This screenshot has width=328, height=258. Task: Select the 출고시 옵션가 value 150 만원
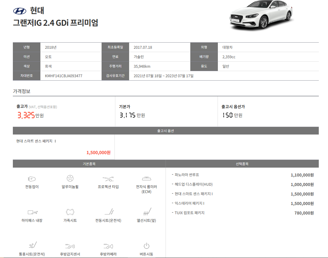pyautogui.click(x=232, y=115)
